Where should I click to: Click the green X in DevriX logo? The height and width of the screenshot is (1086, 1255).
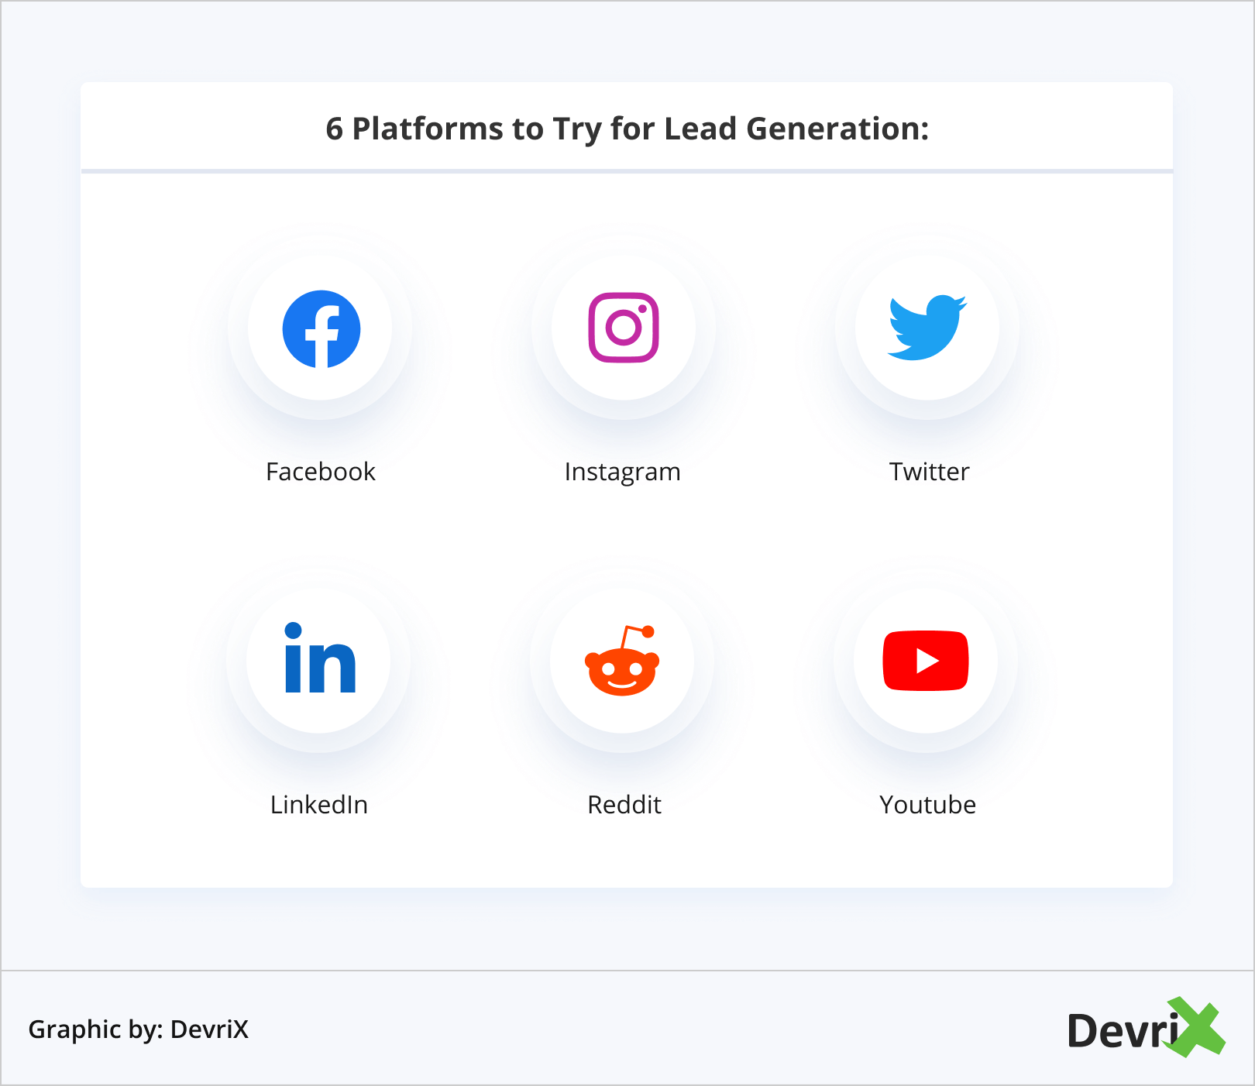1198,1028
